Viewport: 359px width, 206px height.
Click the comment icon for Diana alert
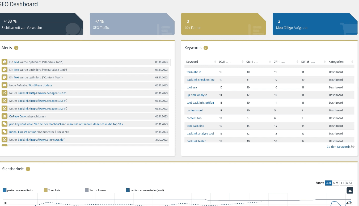4,132
